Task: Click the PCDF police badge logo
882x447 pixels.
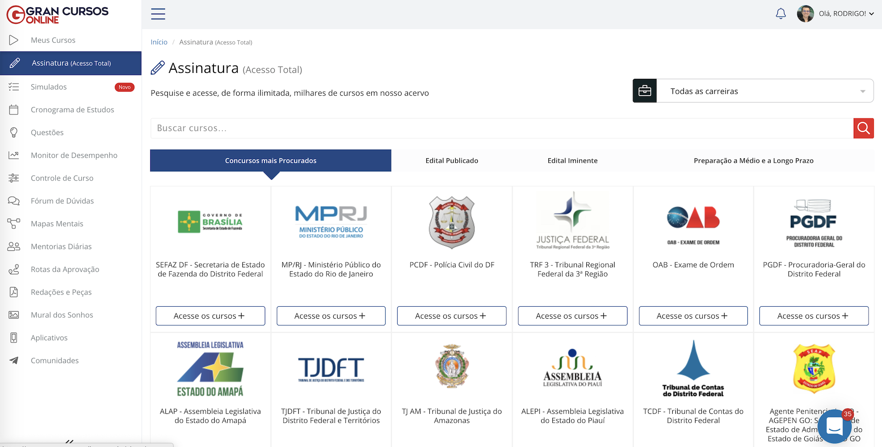Action: [x=452, y=222]
